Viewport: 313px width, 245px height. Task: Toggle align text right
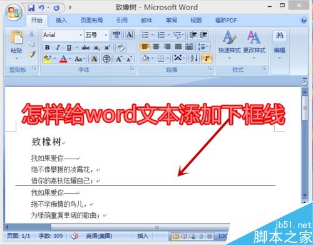pos(167,46)
